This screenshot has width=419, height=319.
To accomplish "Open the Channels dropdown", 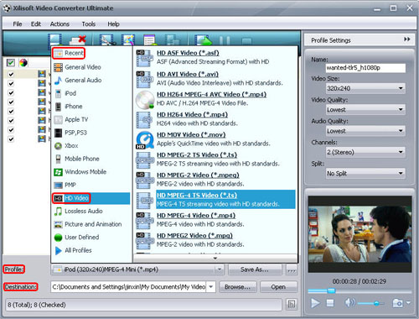I will click(x=365, y=152).
